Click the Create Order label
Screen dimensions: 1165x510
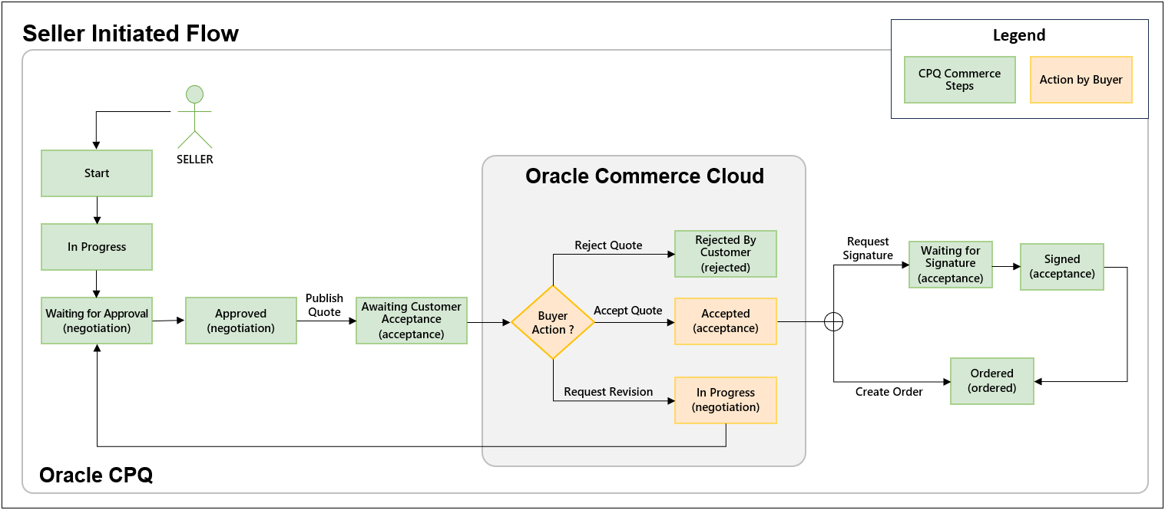(889, 392)
